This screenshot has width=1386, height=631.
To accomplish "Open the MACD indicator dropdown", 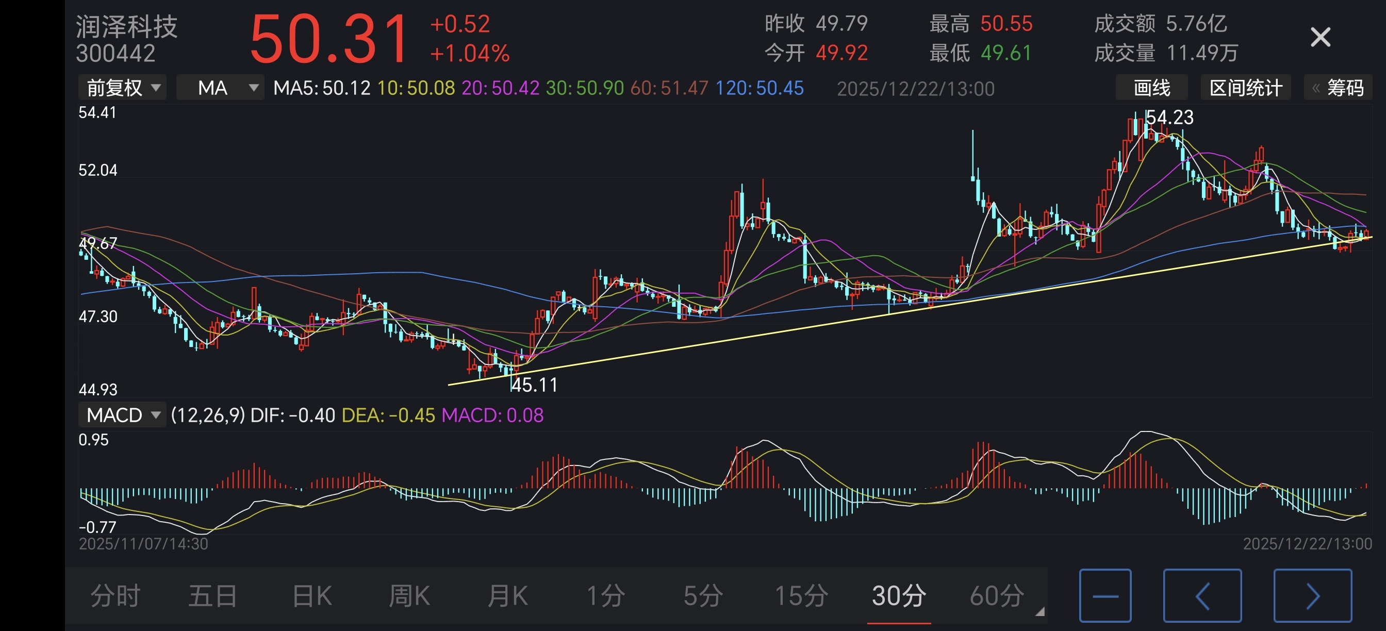I will point(123,415).
